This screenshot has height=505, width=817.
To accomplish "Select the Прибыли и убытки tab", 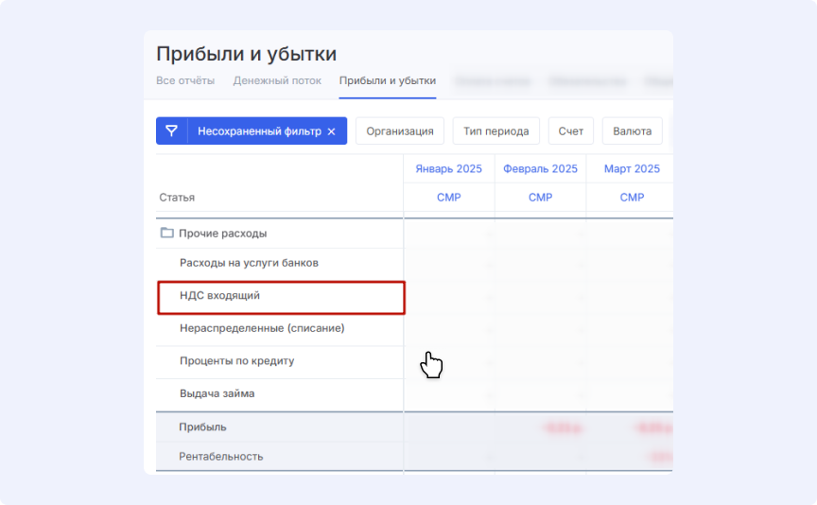I will 388,81.
